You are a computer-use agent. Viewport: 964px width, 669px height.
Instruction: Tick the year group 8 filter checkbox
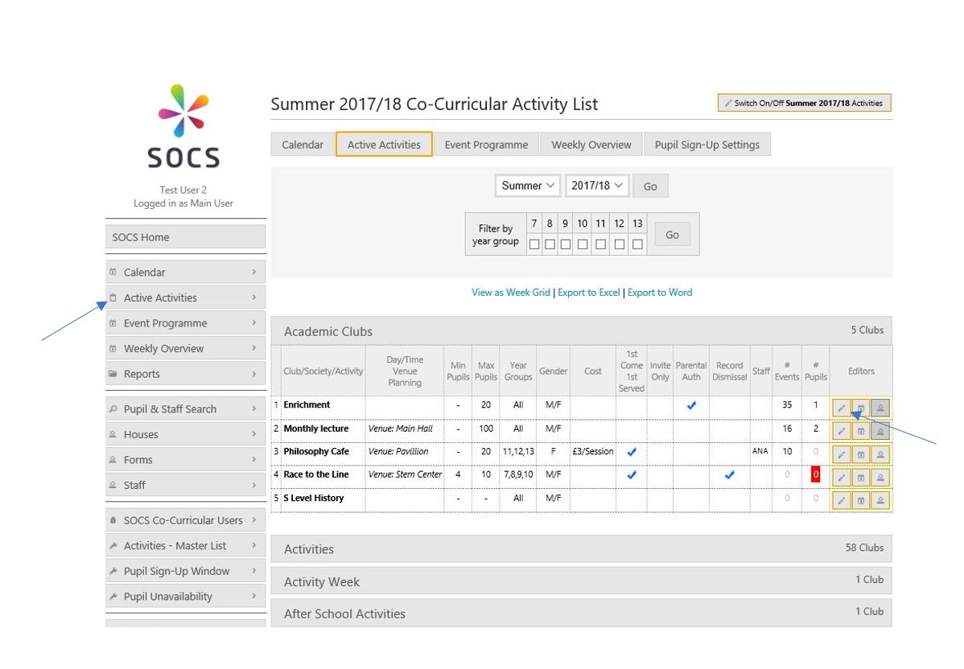550,244
